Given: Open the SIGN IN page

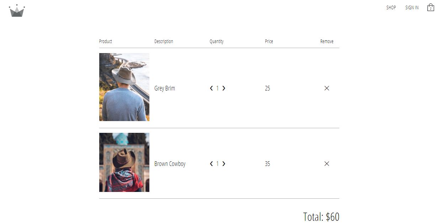Looking at the screenshot, I should [412, 7].
